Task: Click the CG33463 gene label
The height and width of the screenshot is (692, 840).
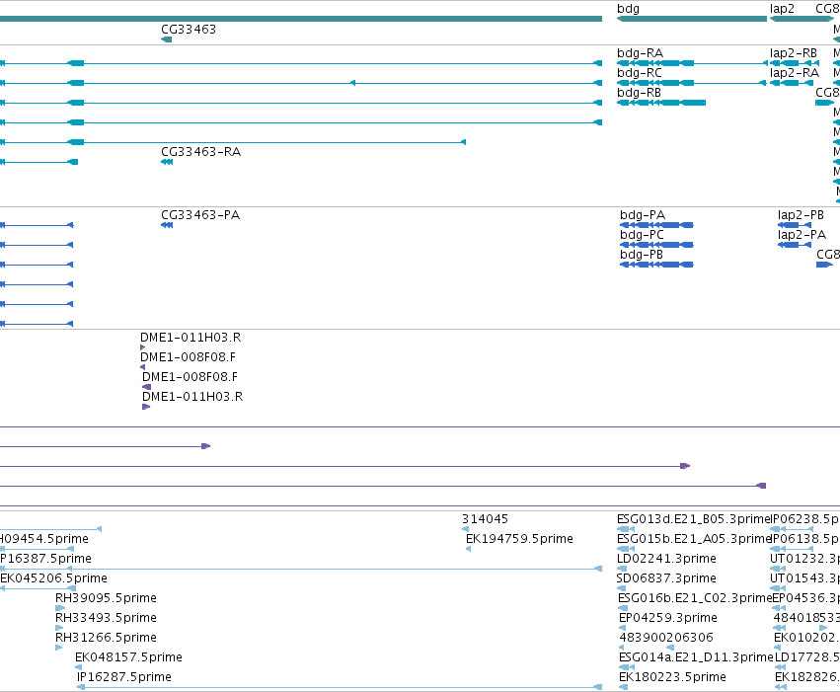Action: (x=189, y=29)
